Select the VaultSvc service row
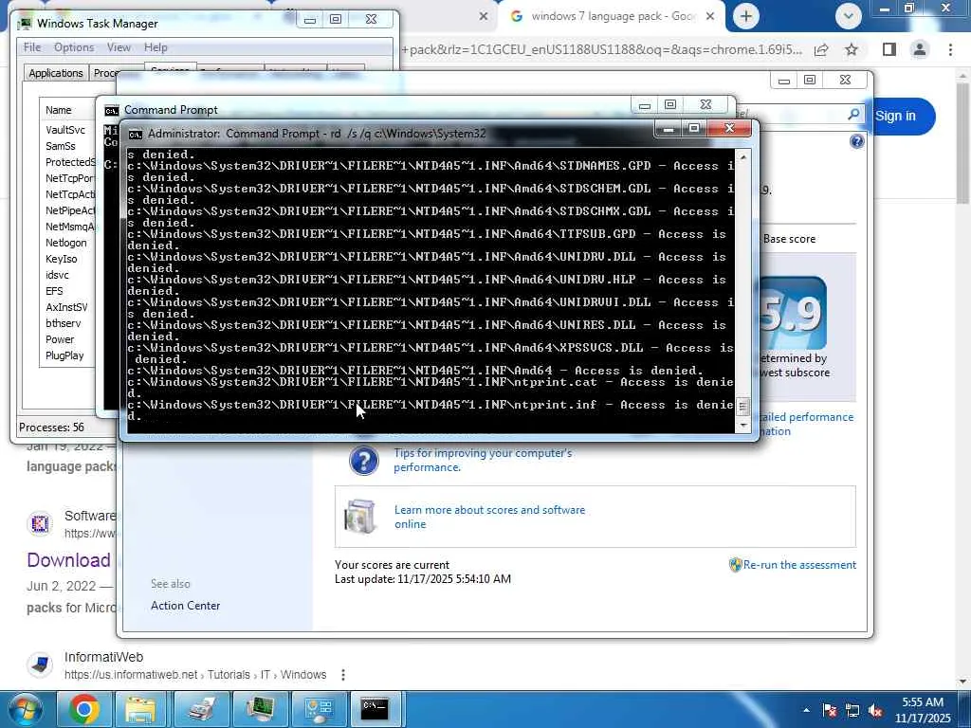The image size is (971, 728). (x=67, y=129)
